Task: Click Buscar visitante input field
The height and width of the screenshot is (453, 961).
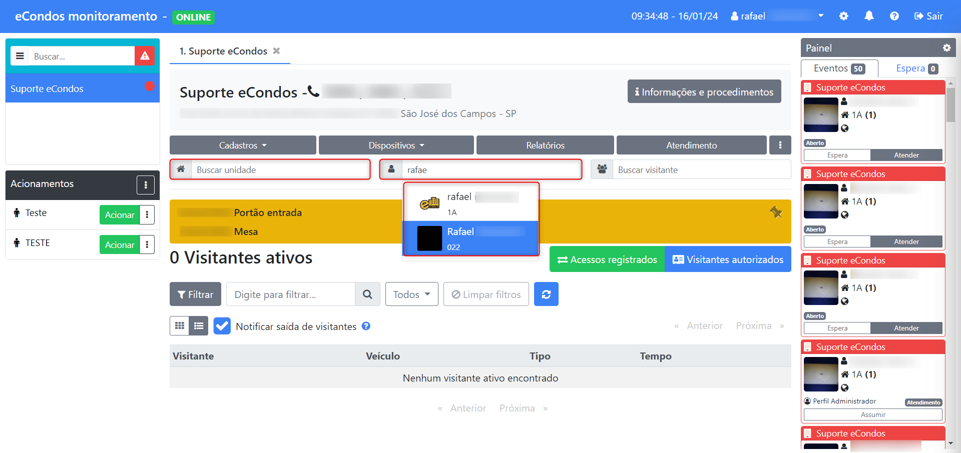Action: (702, 169)
